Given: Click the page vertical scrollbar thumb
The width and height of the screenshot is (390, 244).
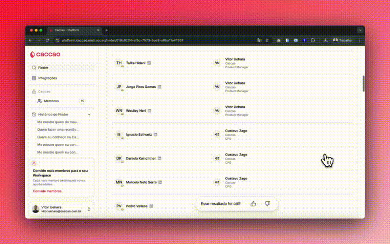Looking at the screenshot, I should (x=364, y=83).
